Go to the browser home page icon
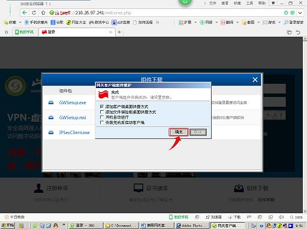307x230 pixels. click(x=43, y=13)
